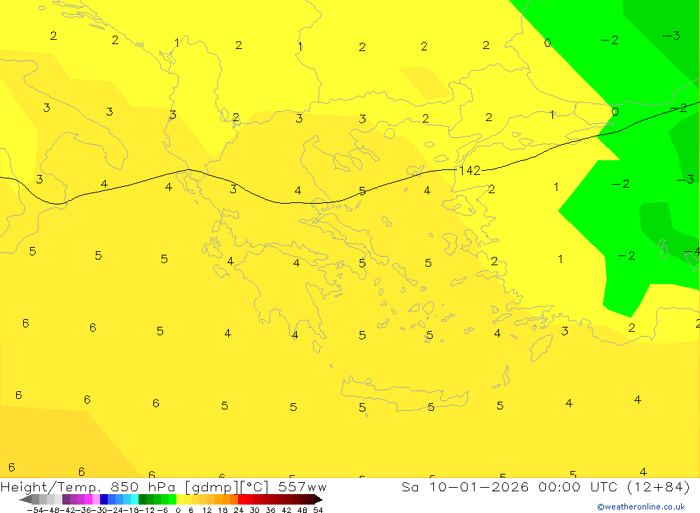Image resolution: width=700 pixels, height=513 pixels.
Task: Pick the bright red legend swatch
Action: [241, 500]
